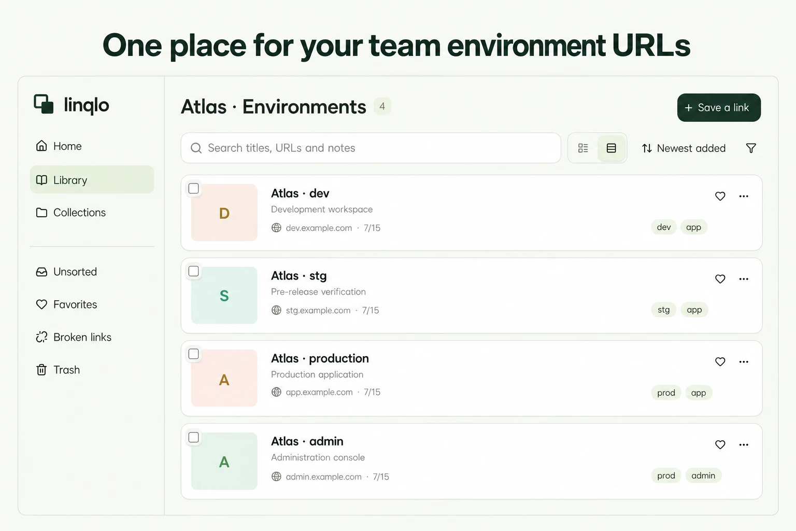Focus the search titles, URLs field

pos(371,148)
